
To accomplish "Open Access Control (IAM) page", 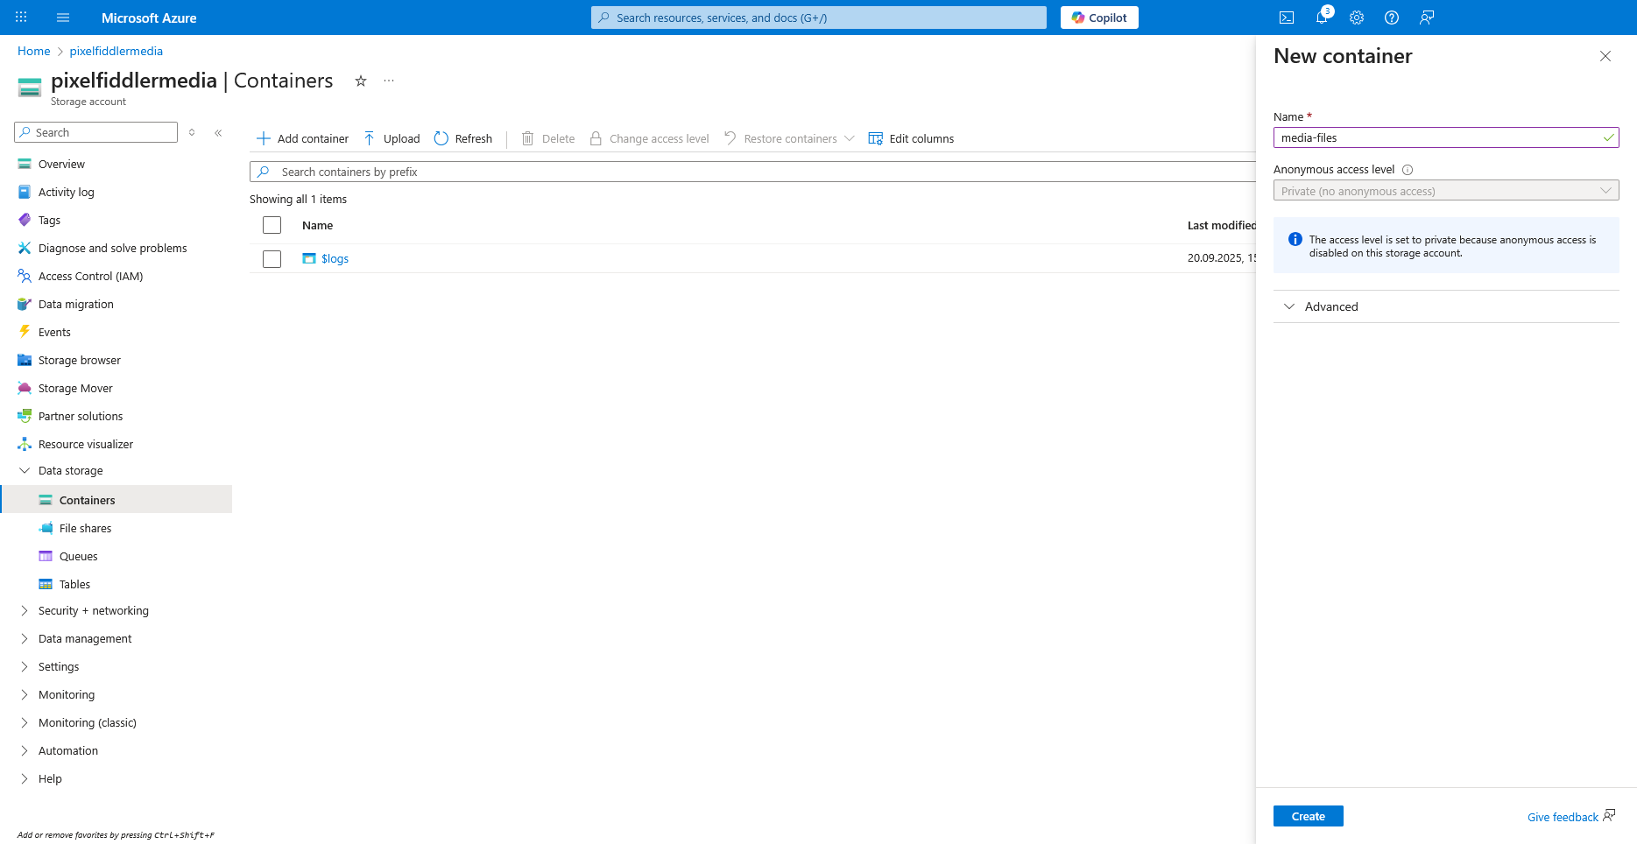I will pyautogui.click(x=90, y=277).
